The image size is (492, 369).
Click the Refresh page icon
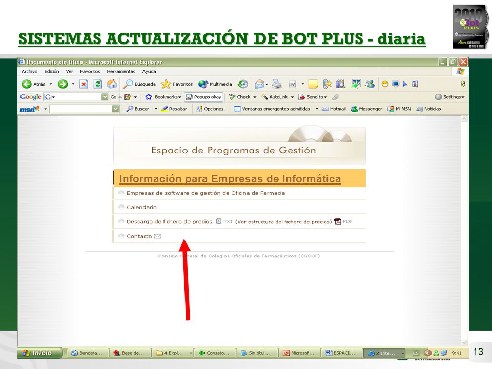98,84
